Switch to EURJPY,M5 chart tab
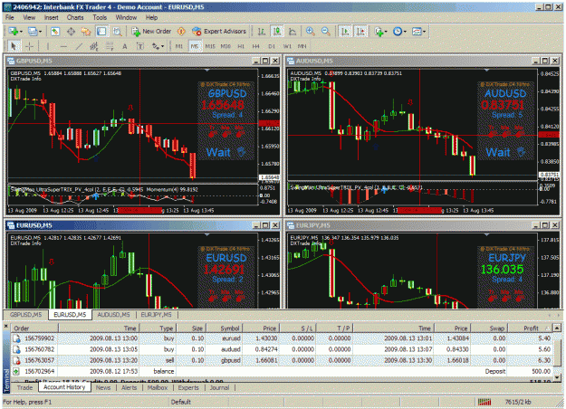Screen dimensions: 566x409 tap(157, 315)
